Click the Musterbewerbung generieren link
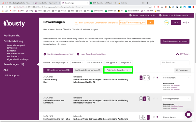 [61, 54]
